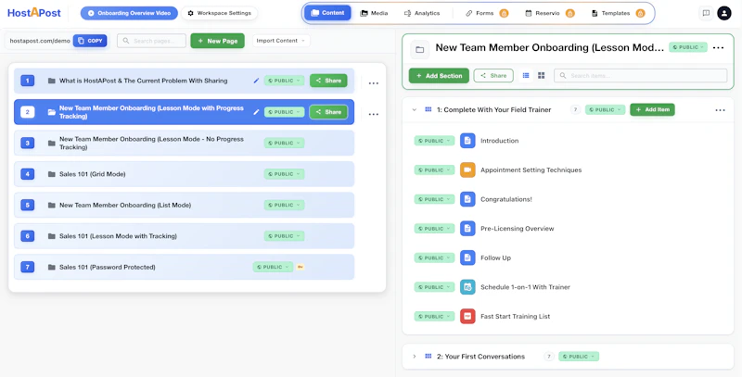This screenshot has height=377, width=742.
Task: Click the HostAPost logo
Action: [x=34, y=13]
